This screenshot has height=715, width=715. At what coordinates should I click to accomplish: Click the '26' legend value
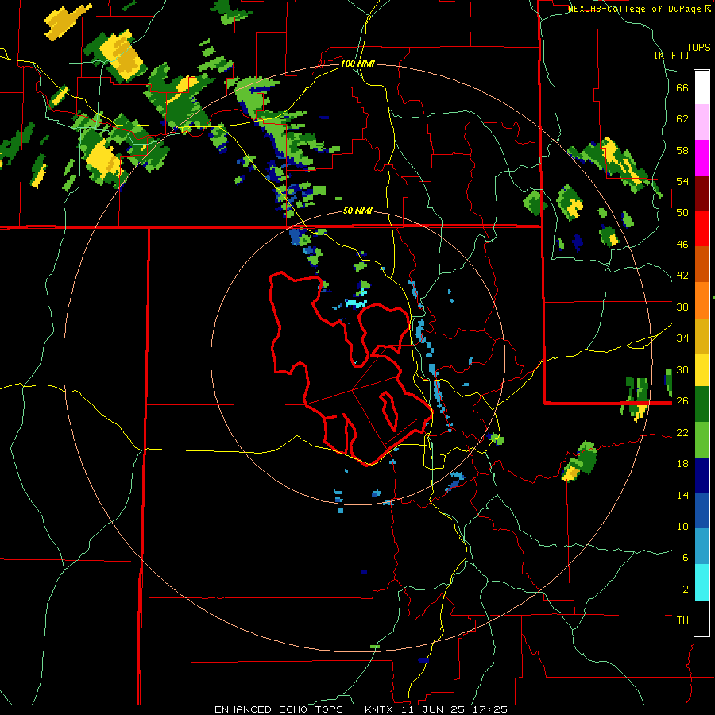pyautogui.click(x=682, y=401)
